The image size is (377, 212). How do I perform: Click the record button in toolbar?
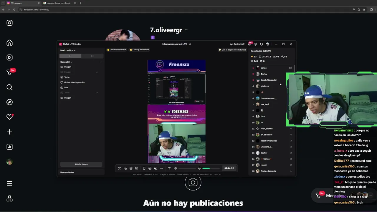150,168
